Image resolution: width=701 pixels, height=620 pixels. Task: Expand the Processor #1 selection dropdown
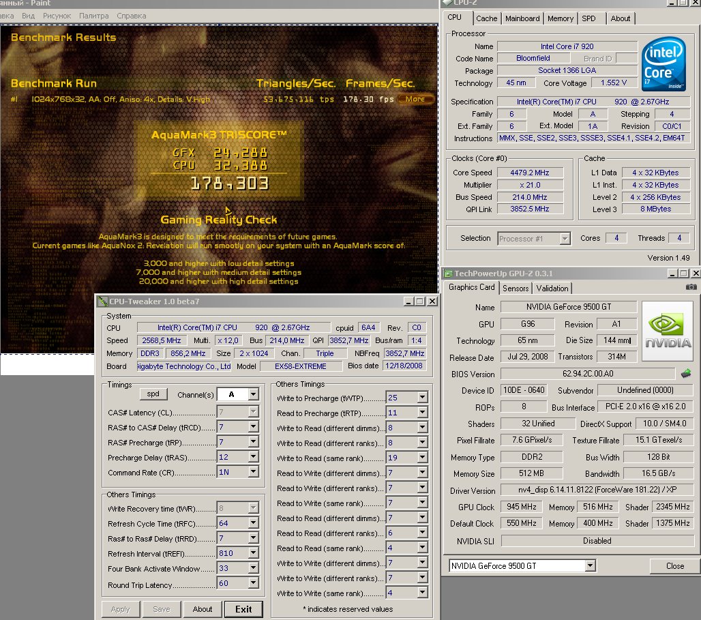[565, 239]
